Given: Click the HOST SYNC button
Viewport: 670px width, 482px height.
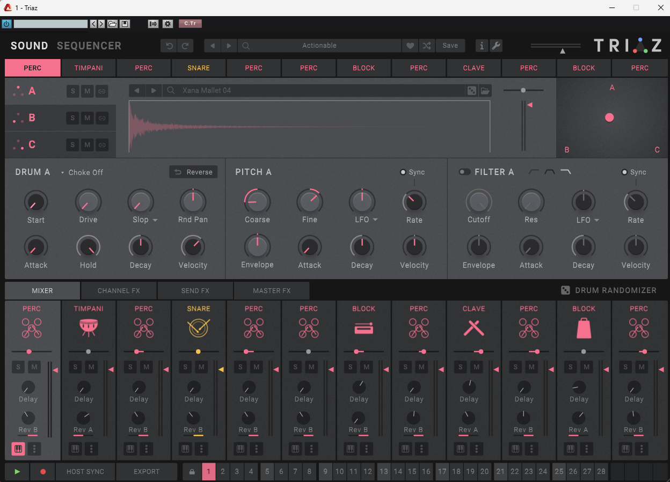Looking at the screenshot, I should 85,472.
